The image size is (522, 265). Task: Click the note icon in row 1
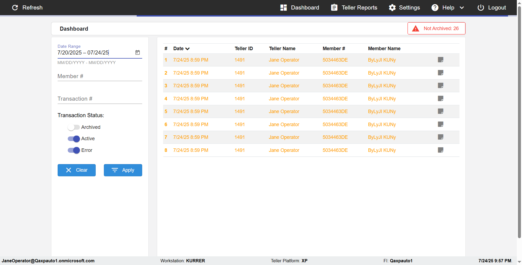(440, 60)
